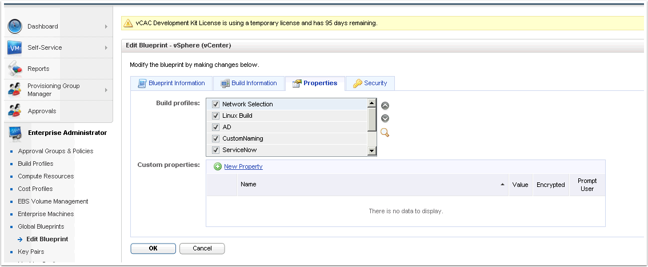The width and height of the screenshot is (648, 267).
Task: Switch to the Blueprint Information tab
Action: point(171,83)
